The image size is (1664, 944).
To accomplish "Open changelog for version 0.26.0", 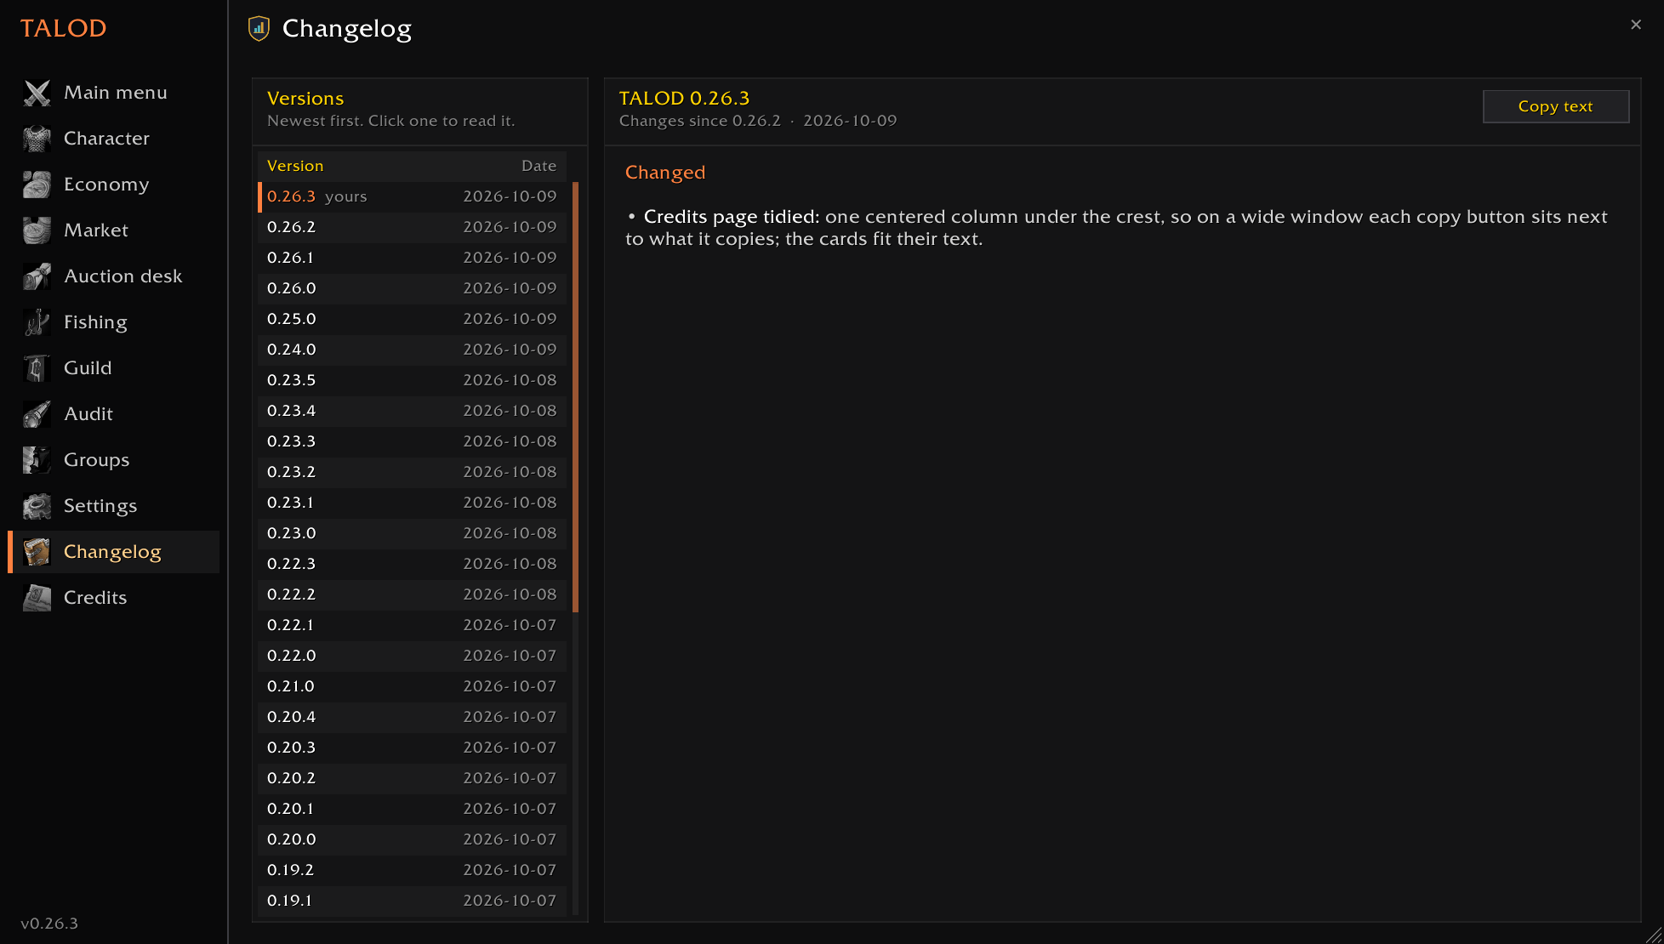I will pos(413,288).
